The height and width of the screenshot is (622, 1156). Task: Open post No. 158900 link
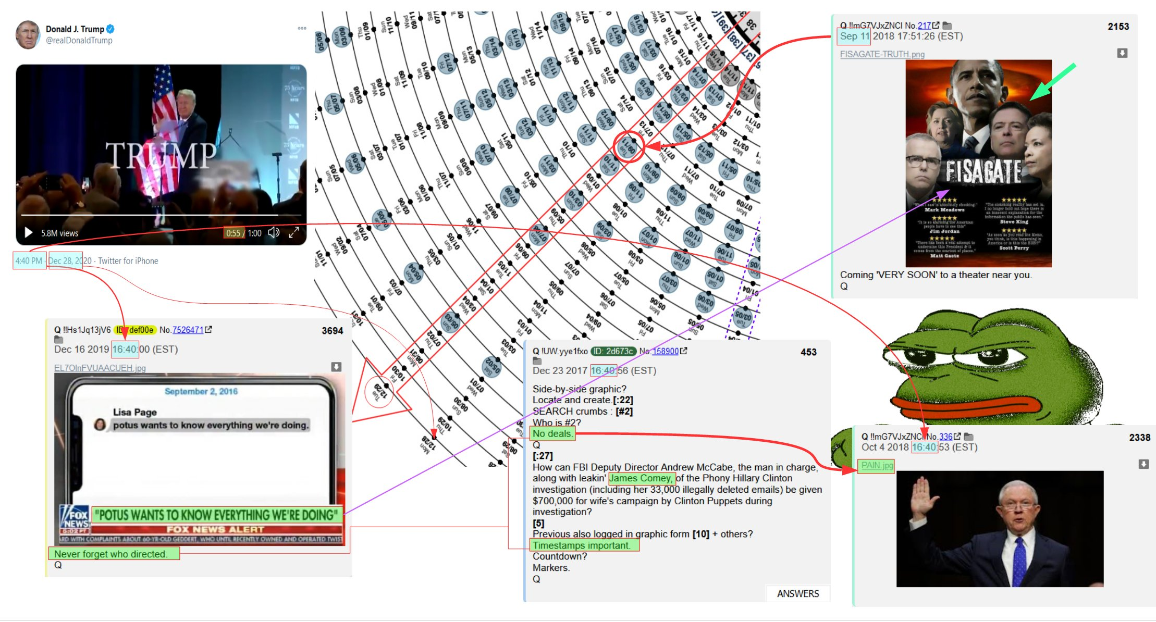665,351
